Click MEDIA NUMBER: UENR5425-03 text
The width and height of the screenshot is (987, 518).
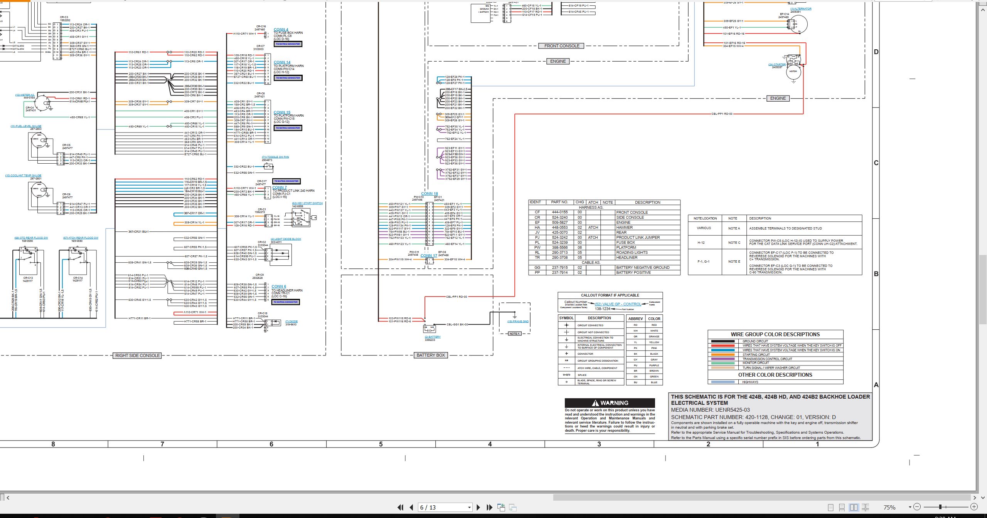point(710,410)
